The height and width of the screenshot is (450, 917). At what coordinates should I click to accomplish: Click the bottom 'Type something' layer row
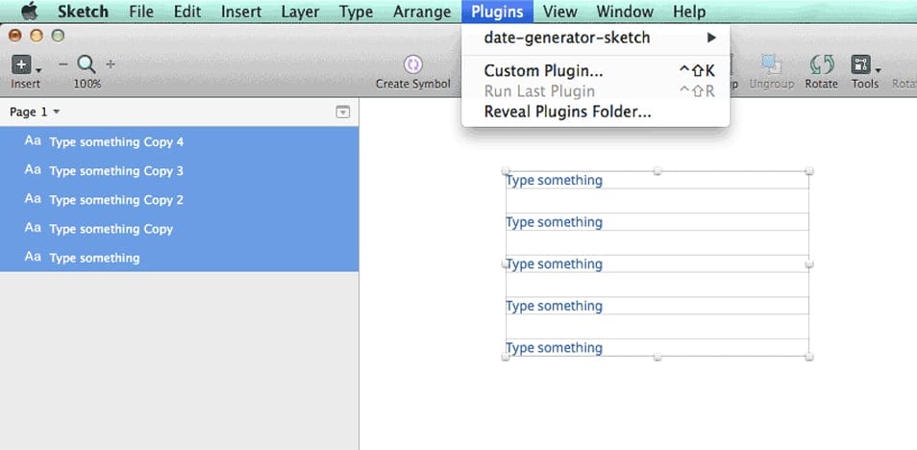94,258
